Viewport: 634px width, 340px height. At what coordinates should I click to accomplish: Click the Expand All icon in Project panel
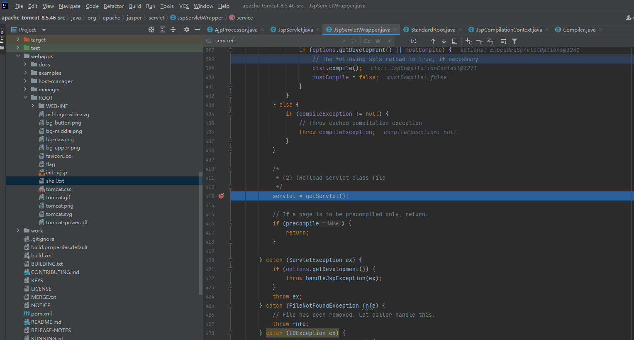(162, 29)
